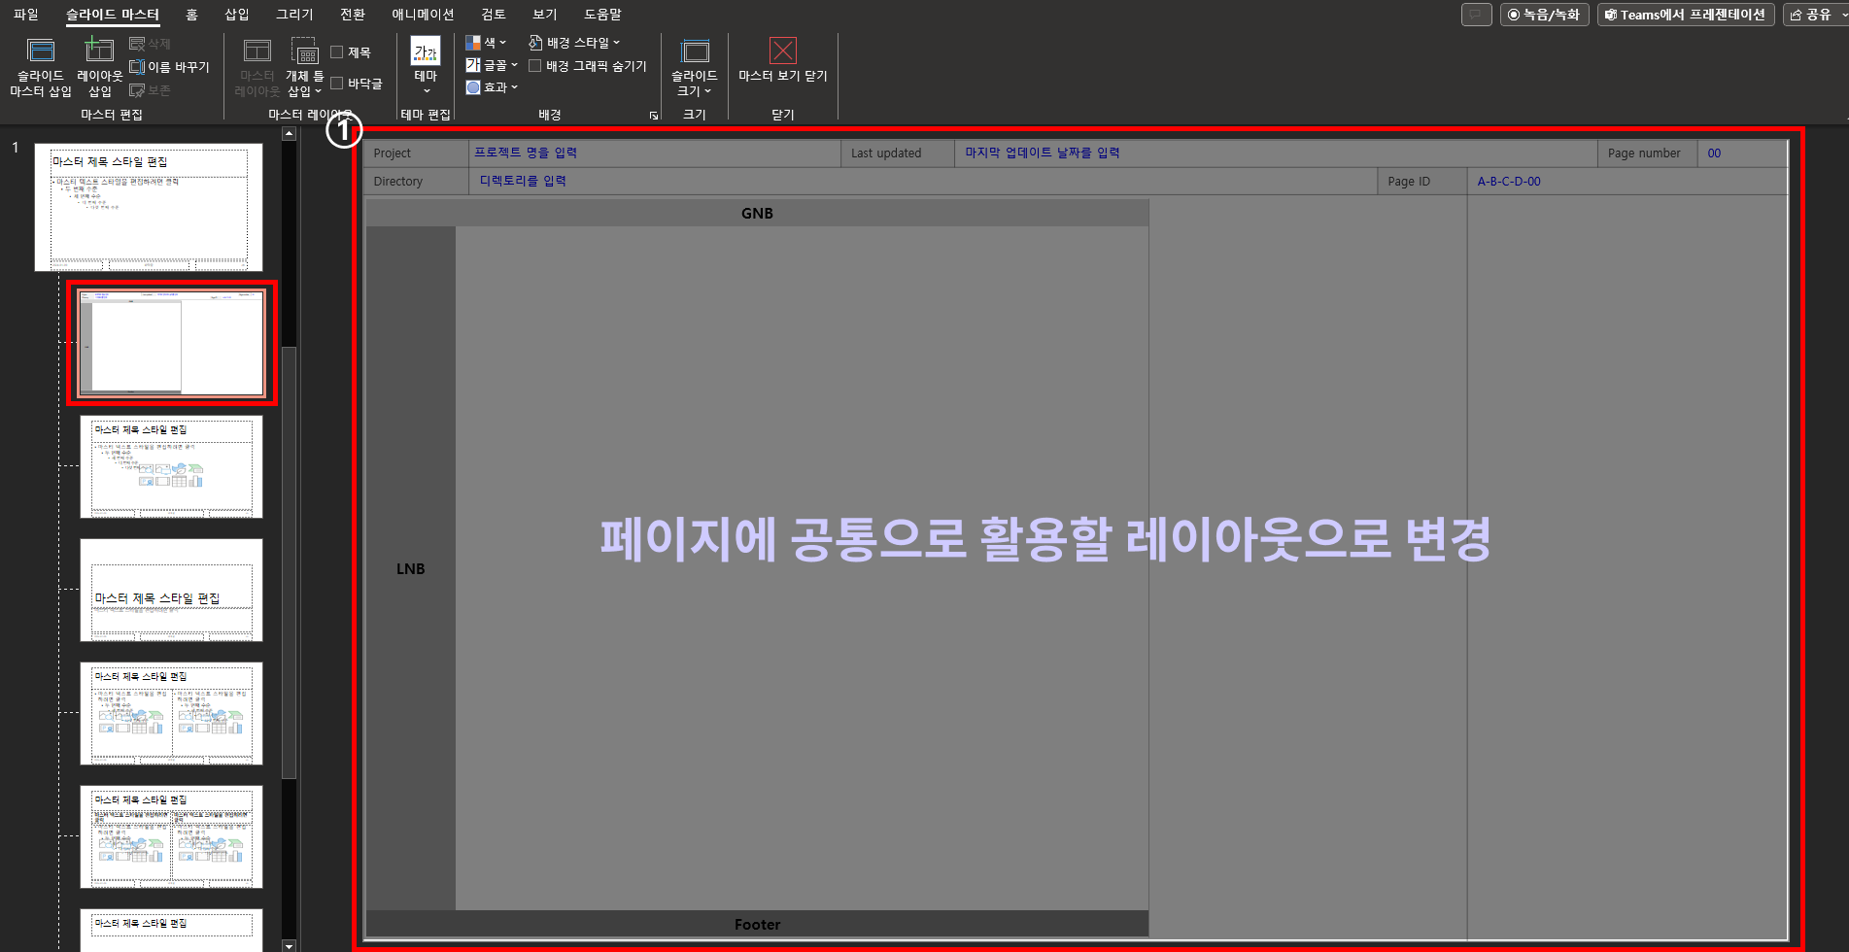Click the Page number value 00
The height and width of the screenshot is (952, 1849).
(1714, 153)
